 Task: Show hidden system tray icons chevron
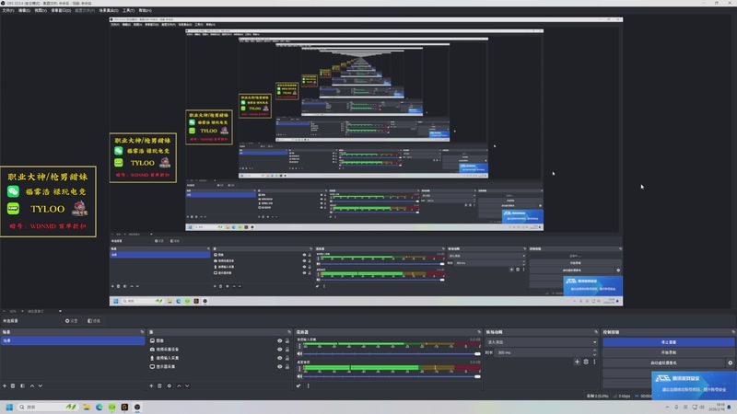point(667,407)
